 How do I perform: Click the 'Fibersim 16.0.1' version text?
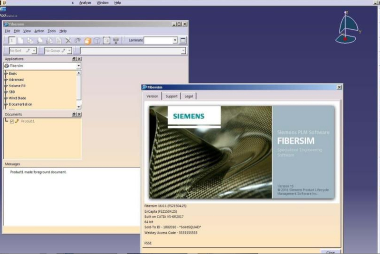point(165,206)
